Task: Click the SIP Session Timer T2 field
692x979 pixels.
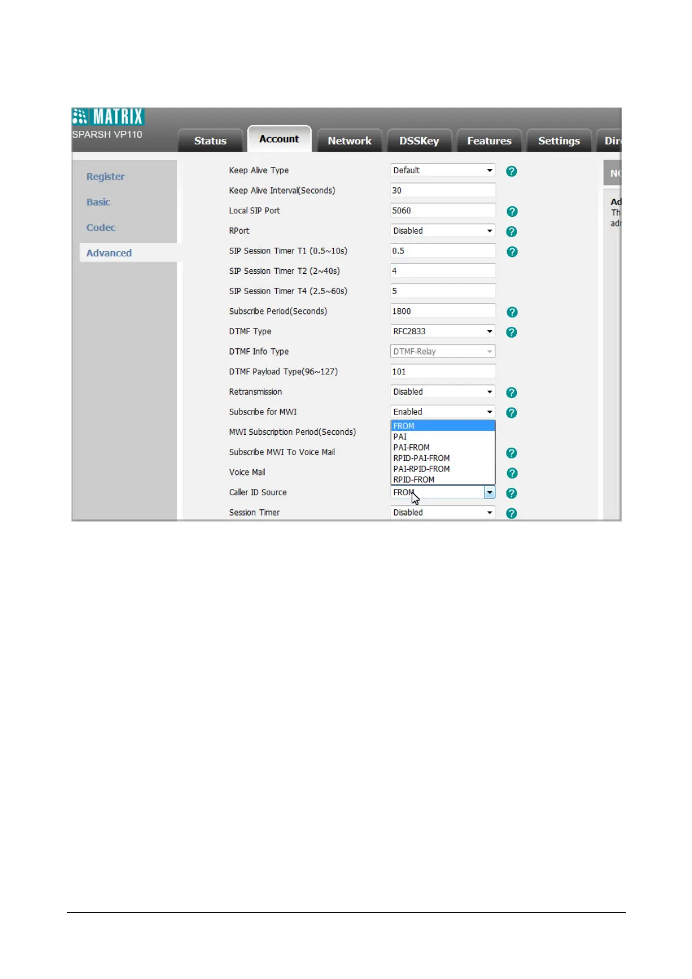Action: (443, 271)
